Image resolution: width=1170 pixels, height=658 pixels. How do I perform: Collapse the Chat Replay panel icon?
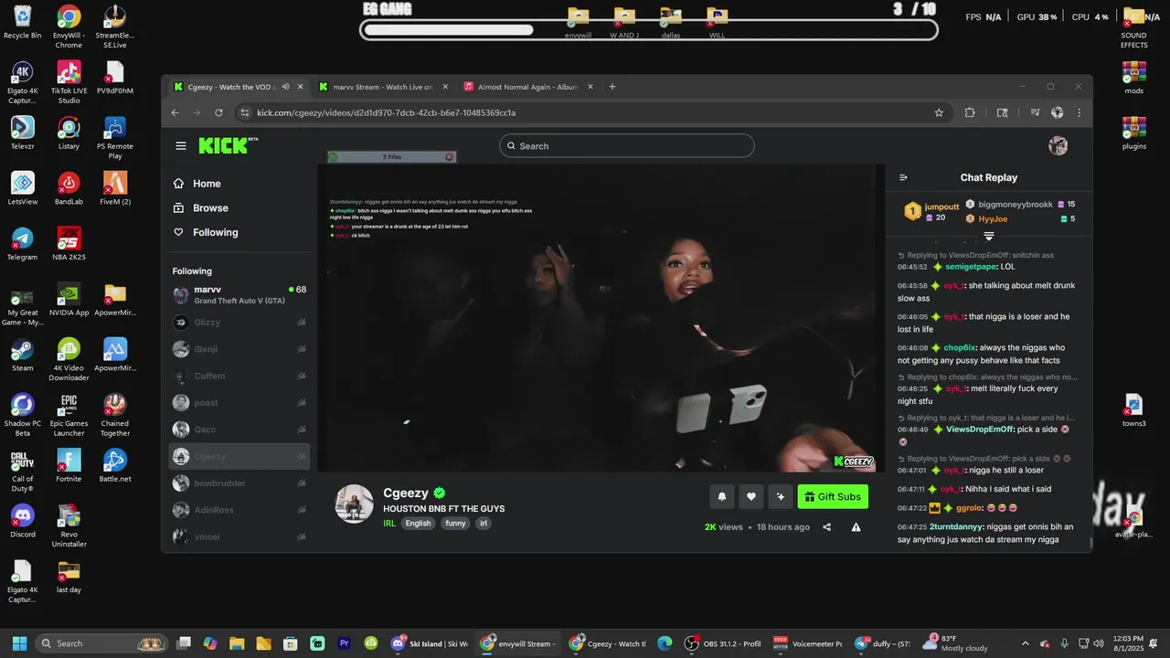click(903, 178)
